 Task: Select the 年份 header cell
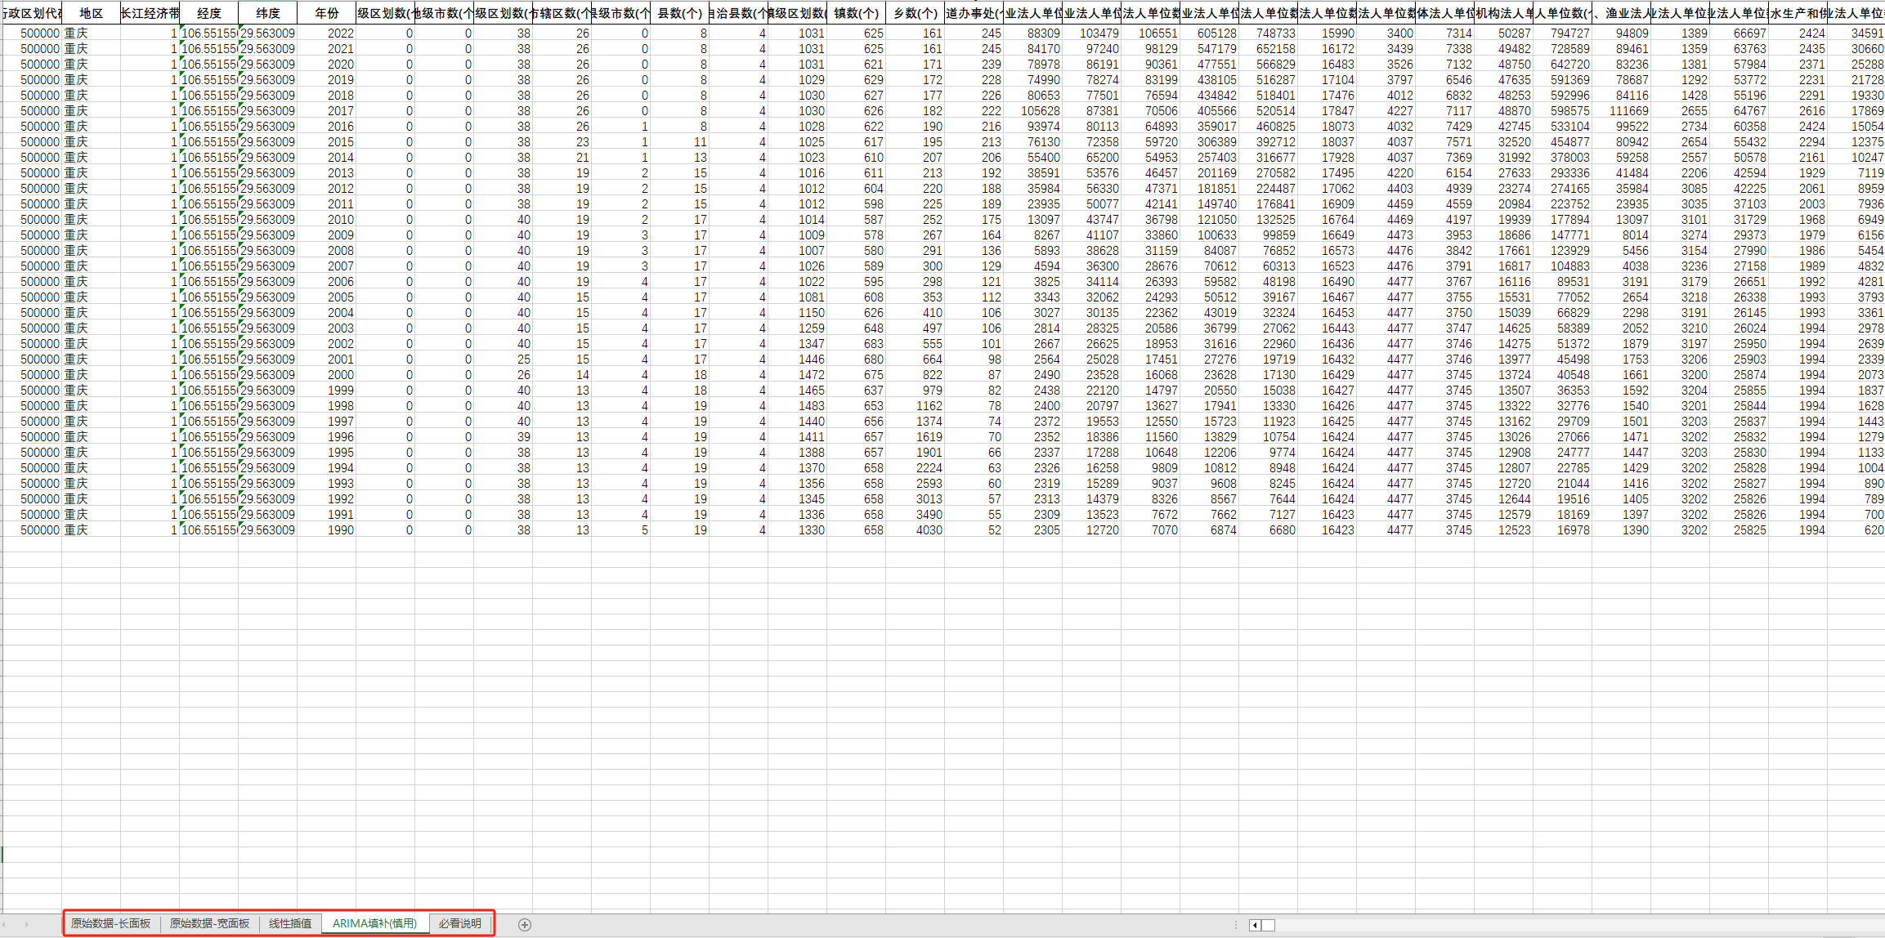[x=326, y=13]
